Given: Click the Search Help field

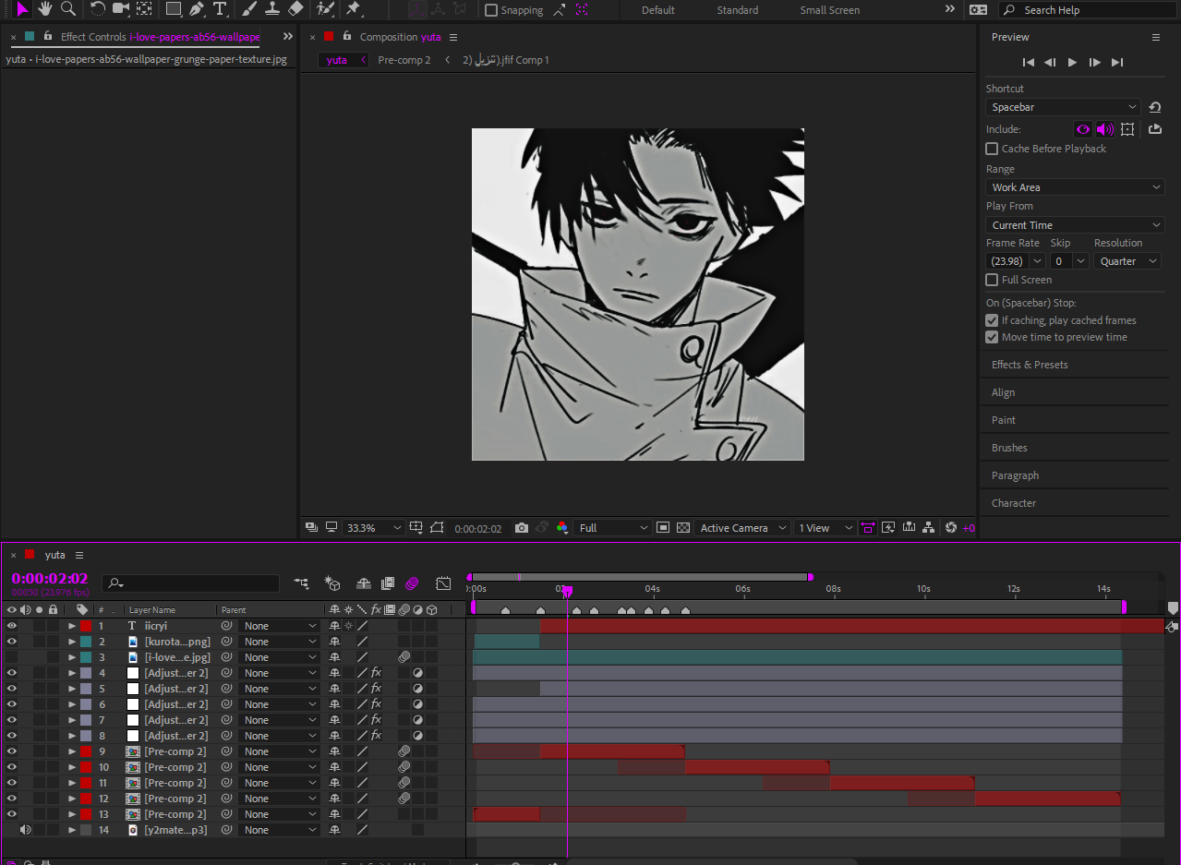Looking at the screenshot, I should 1089,10.
